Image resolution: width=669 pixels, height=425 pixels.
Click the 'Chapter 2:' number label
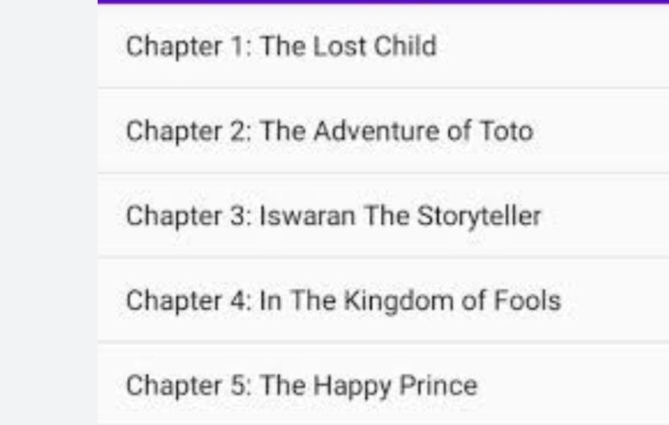click(x=189, y=131)
